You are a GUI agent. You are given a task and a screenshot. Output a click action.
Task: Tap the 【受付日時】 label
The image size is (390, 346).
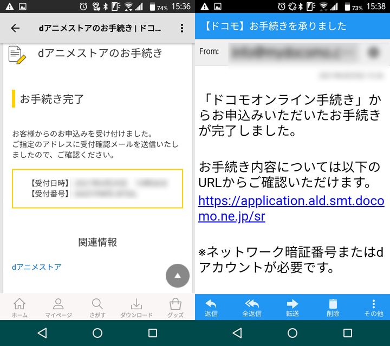(50, 183)
